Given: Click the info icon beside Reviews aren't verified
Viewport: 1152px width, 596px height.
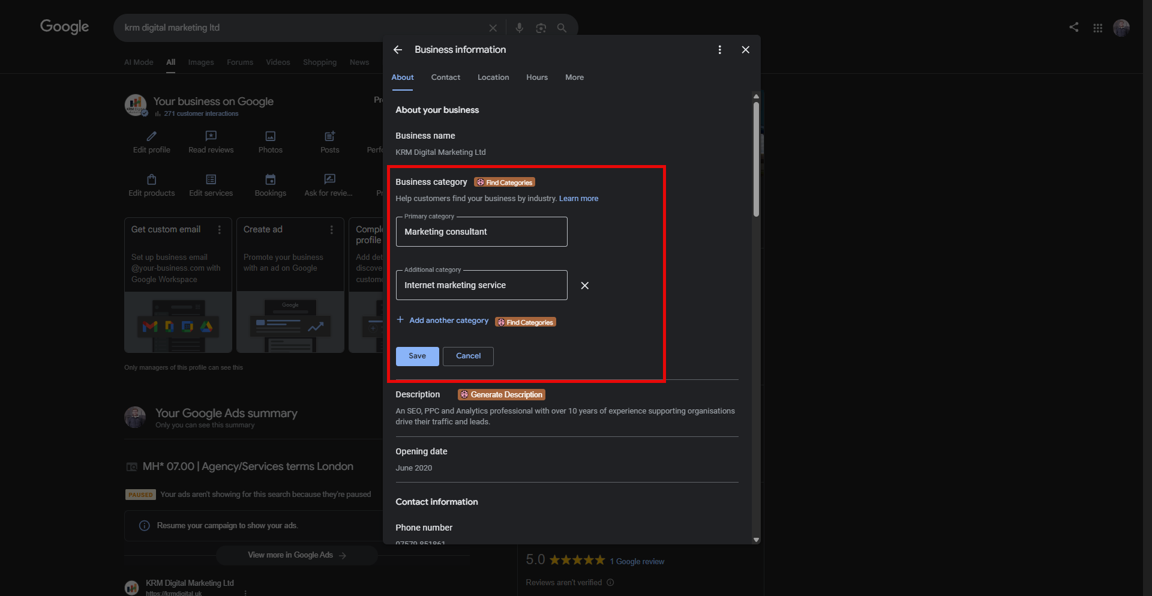Looking at the screenshot, I should [610, 582].
